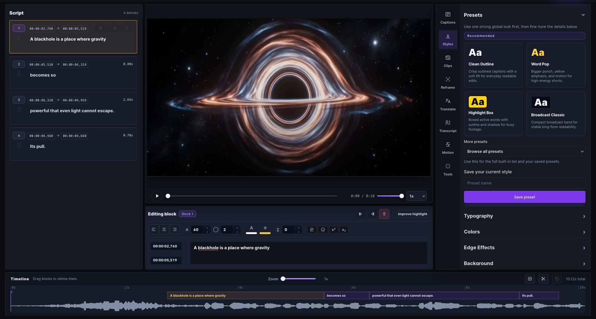The width and height of the screenshot is (596, 319).
Task: Adjust the volume slider beside time display
Action: pos(390,196)
